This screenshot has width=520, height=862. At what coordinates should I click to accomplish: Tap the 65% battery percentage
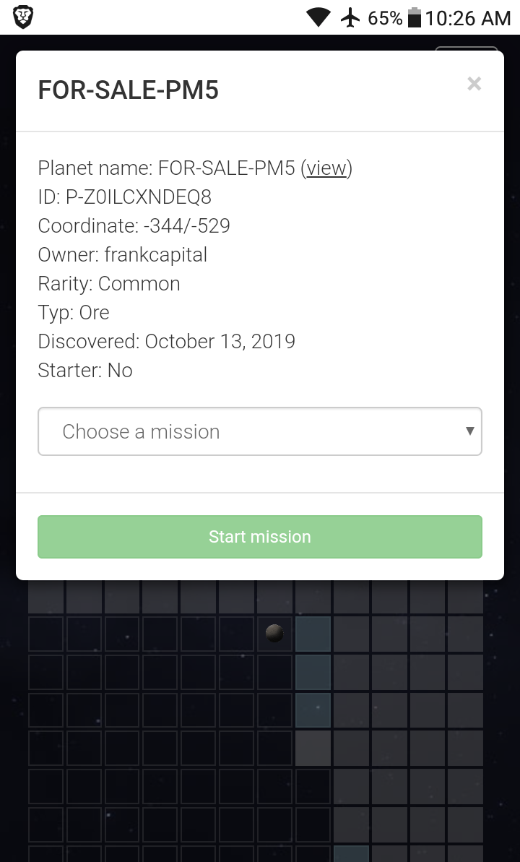(385, 17)
